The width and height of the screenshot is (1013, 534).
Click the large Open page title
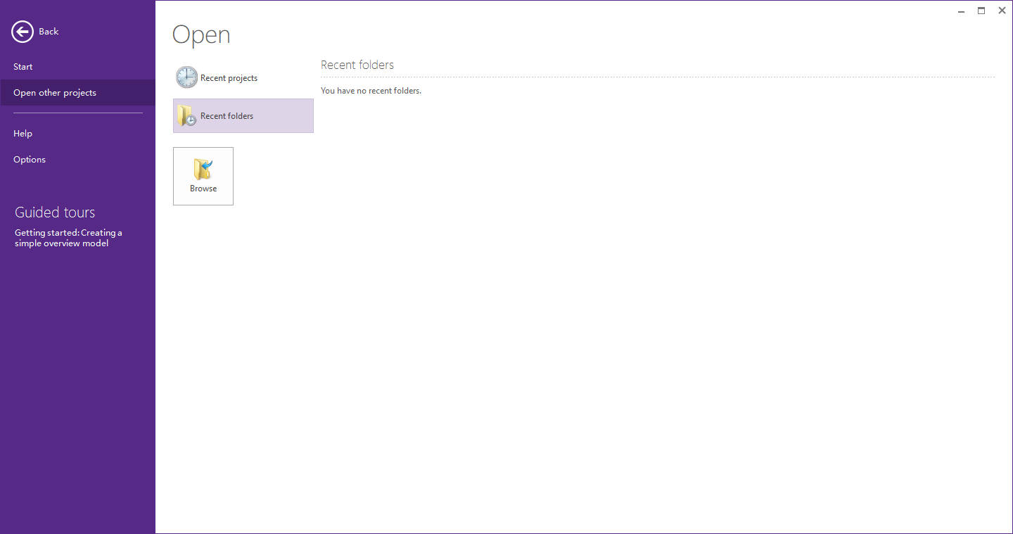pyautogui.click(x=201, y=34)
